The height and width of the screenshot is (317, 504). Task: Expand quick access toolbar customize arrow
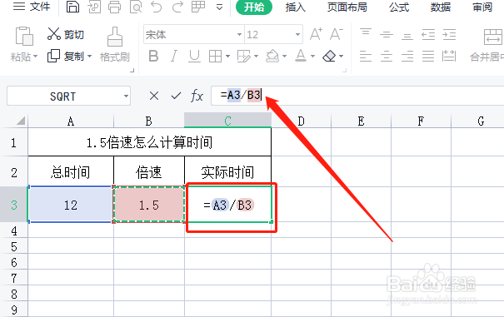[x=220, y=7]
